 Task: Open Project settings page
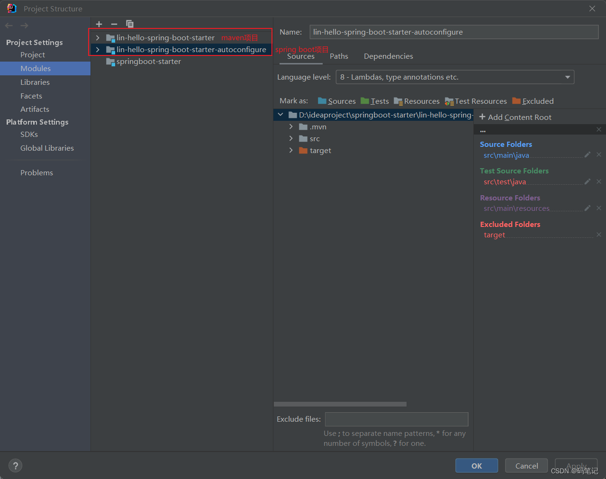(33, 55)
